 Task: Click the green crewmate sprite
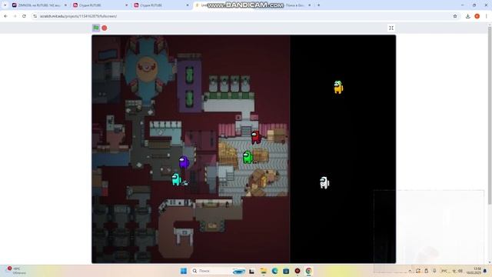point(248,157)
